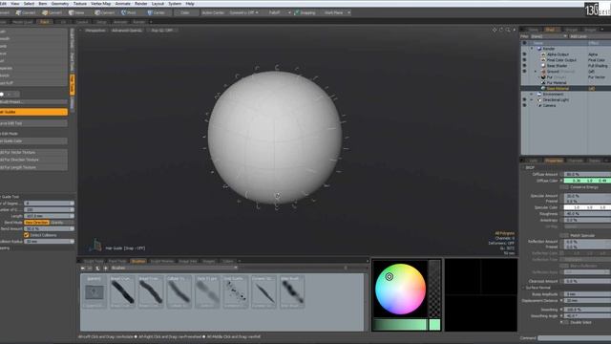This screenshot has width=611, height=344.
Task: Click the Snapping toggle icon in toolbar
Action: 297,12
